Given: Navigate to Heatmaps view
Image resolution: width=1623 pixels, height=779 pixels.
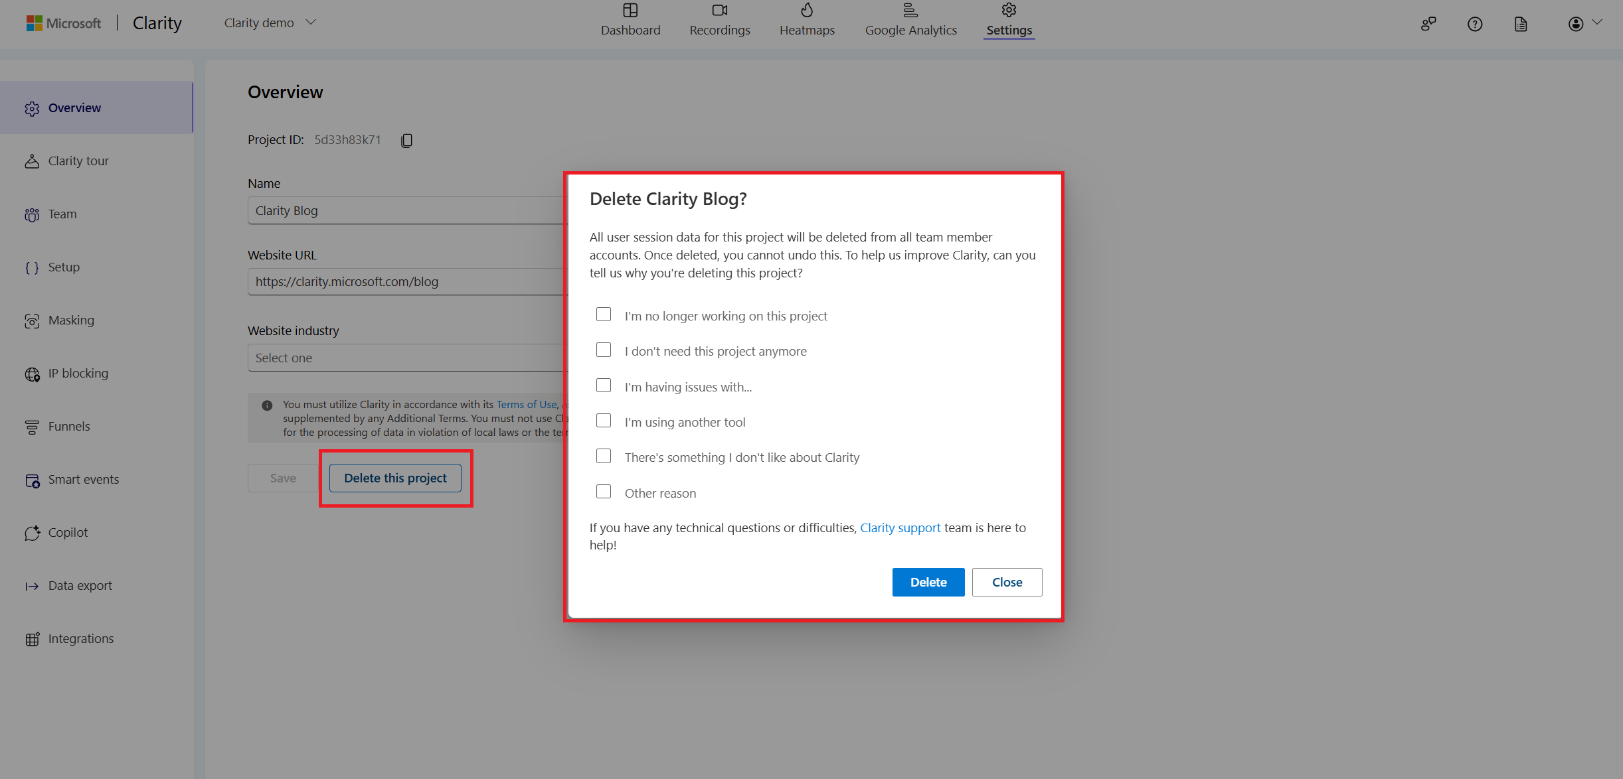Looking at the screenshot, I should click(808, 21).
